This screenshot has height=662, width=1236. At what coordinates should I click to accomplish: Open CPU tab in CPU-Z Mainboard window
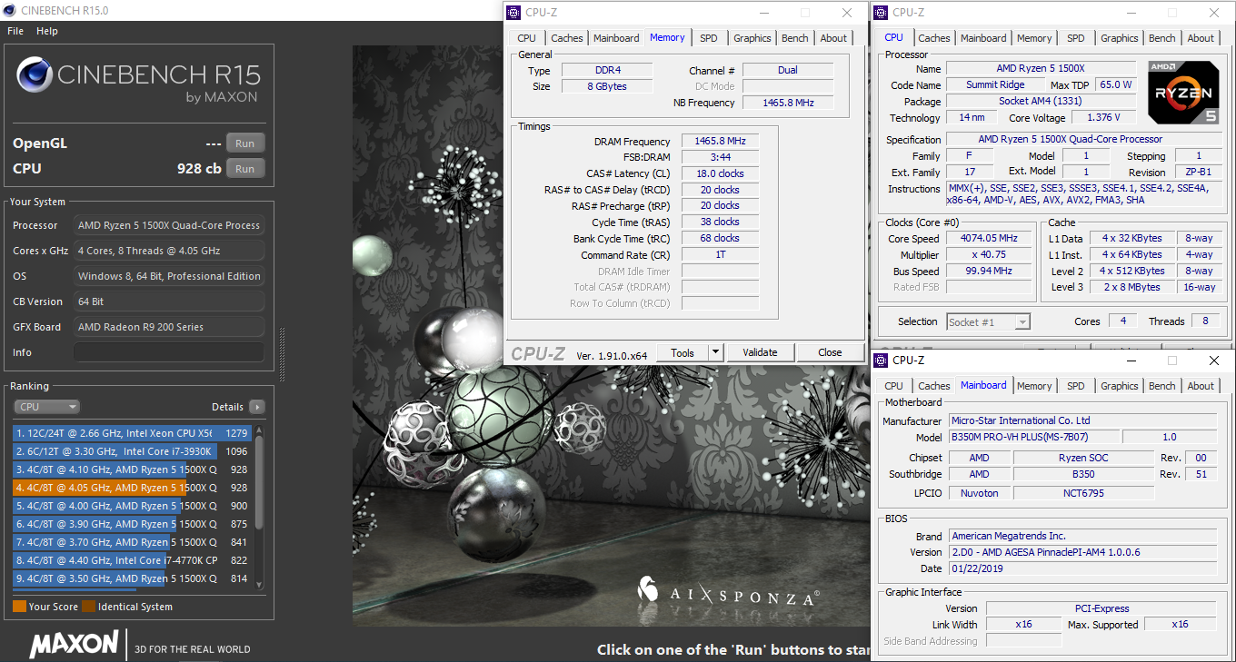893,386
